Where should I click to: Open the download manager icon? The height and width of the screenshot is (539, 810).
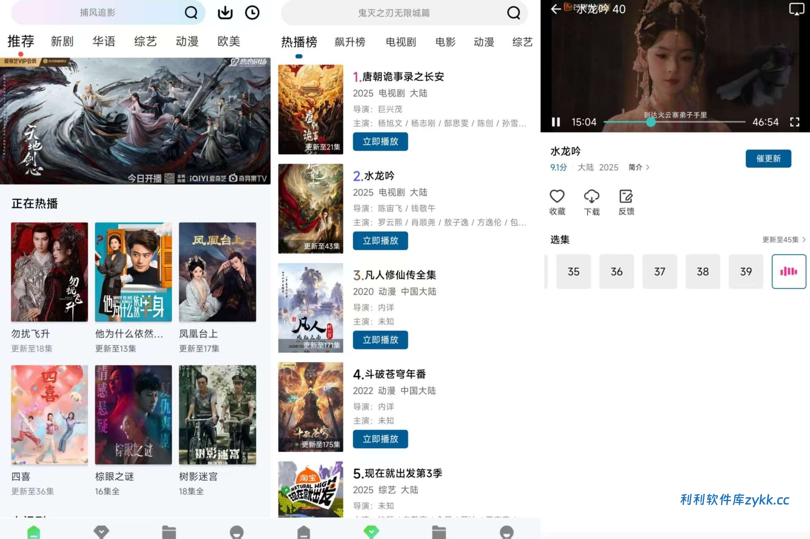click(225, 13)
